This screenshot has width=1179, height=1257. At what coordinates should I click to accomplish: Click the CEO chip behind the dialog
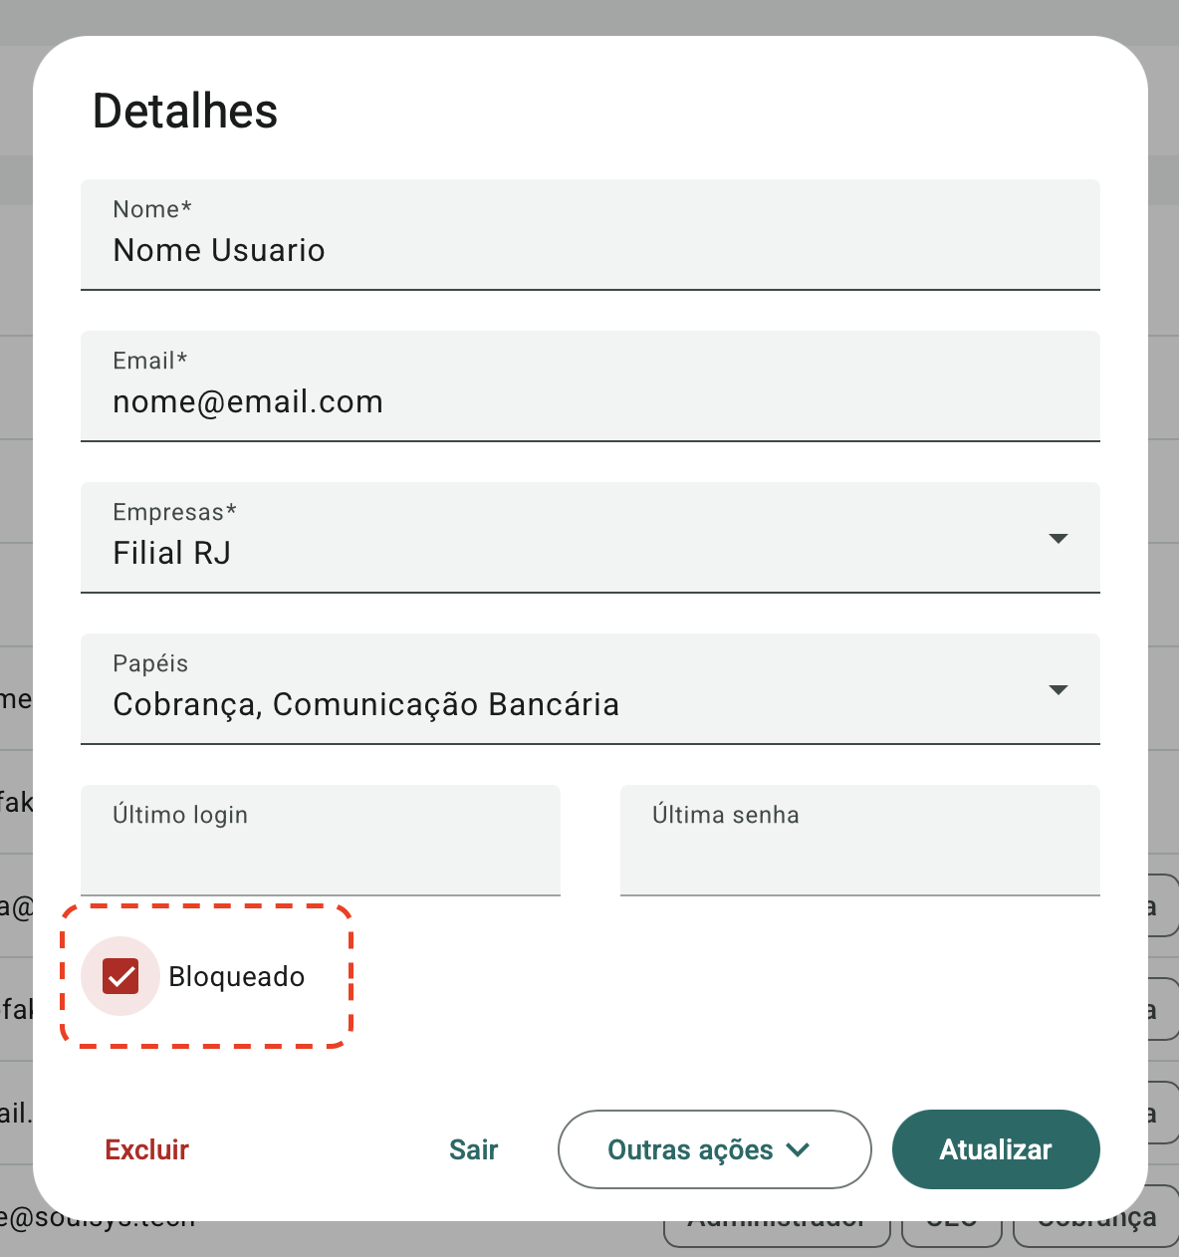pos(951,1233)
